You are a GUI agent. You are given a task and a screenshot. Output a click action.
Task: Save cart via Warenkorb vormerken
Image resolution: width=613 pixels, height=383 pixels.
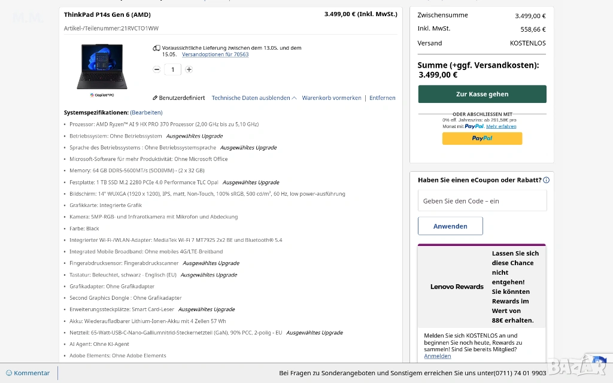click(x=332, y=98)
